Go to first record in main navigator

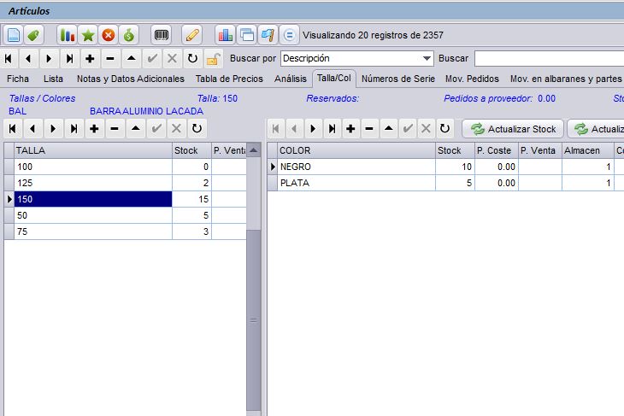pos(8,59)
